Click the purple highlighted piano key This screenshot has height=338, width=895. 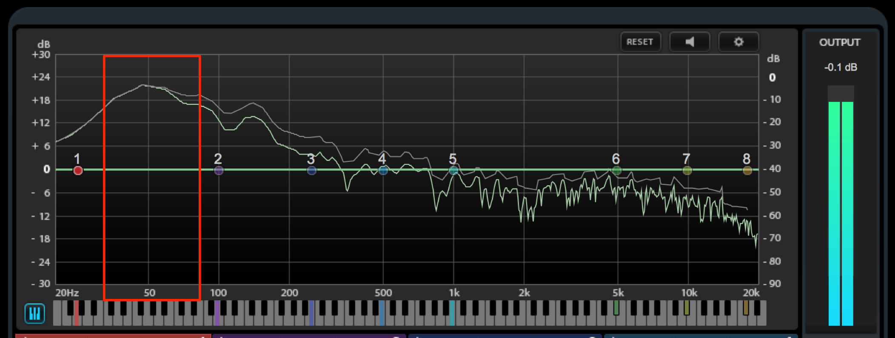(217, 313)
